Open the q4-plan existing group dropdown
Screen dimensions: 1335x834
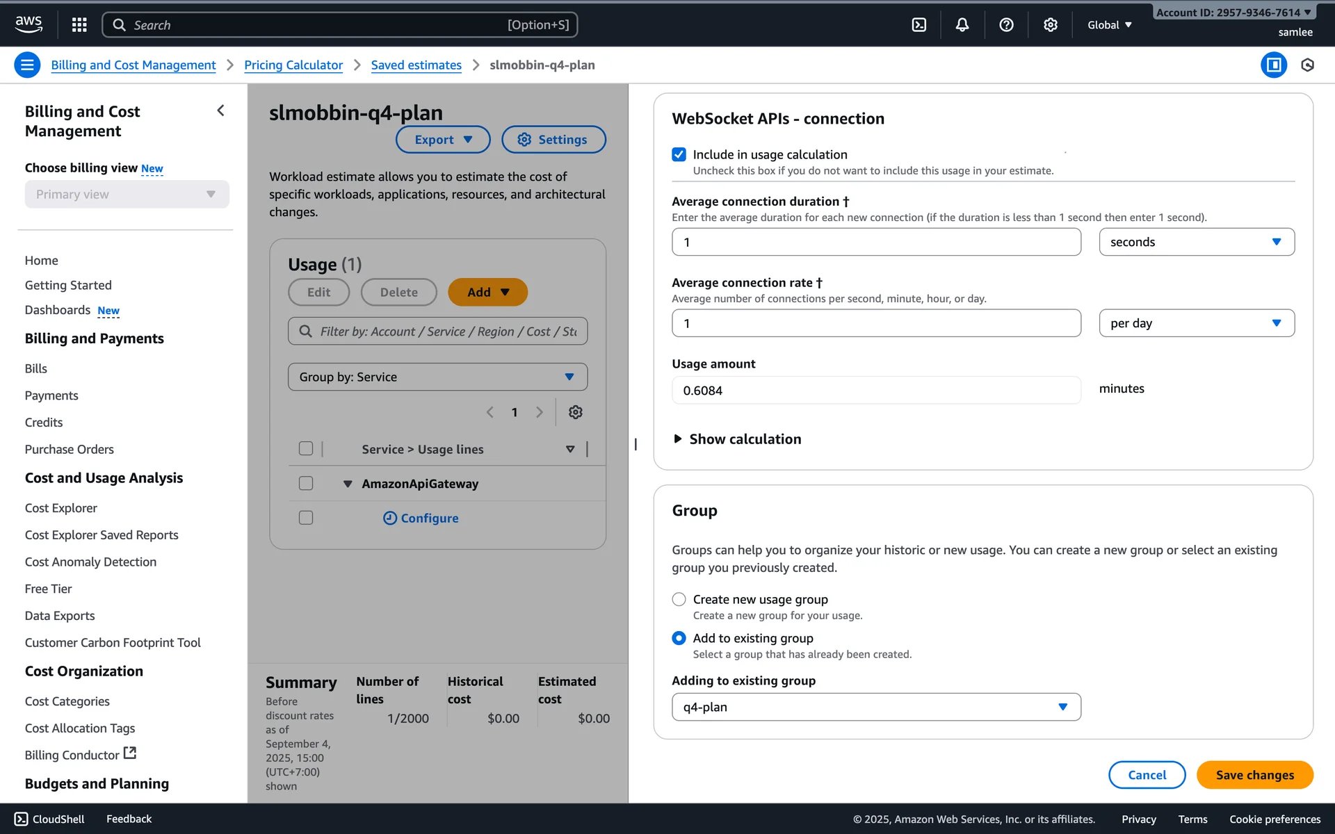875,707
